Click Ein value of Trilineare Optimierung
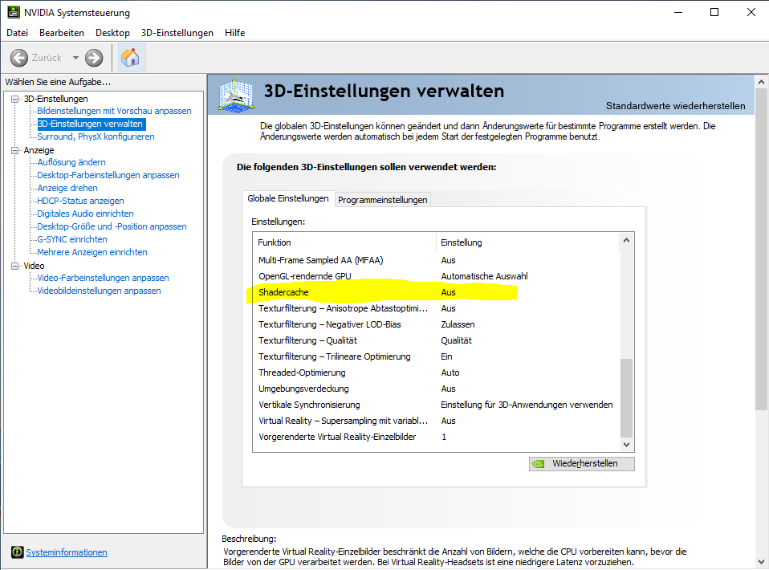 [x=446, y=356]
